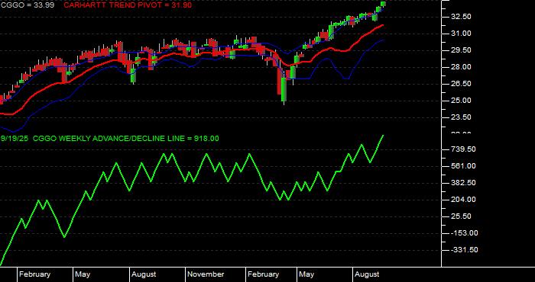Click the first August label on time axis
This screenshot has width=535, height=282.
coord(144,274)
